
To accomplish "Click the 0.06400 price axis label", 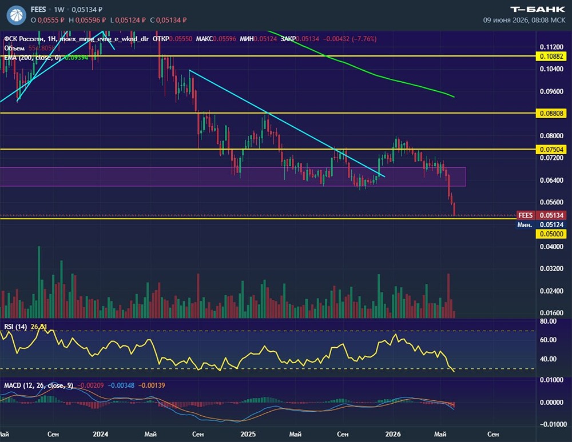I will (x=551, y=180).
